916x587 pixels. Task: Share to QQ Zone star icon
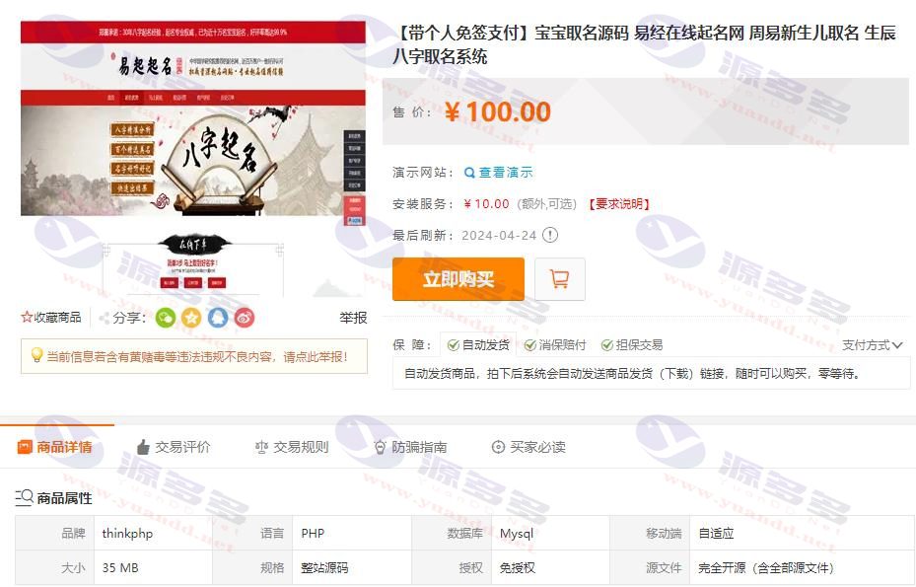(x=191, y=318)
